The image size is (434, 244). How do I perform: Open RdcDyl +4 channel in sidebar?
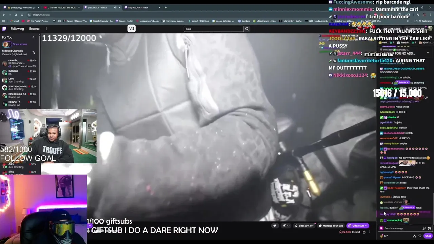19,103
